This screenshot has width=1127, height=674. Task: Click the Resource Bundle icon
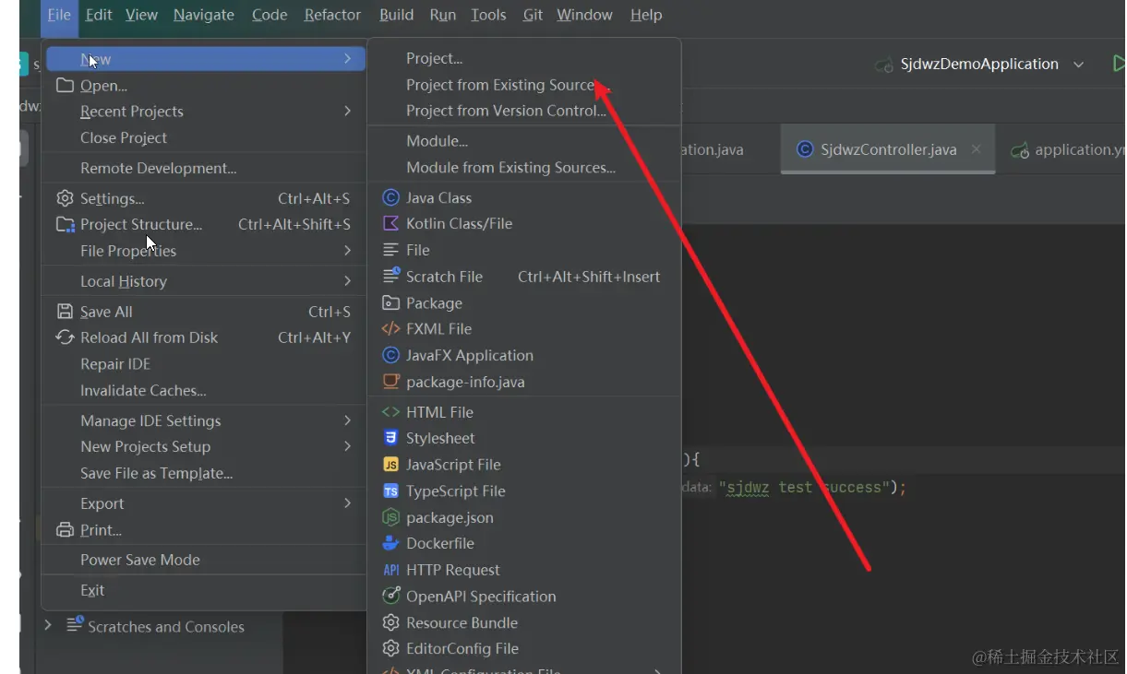(390, 622)
